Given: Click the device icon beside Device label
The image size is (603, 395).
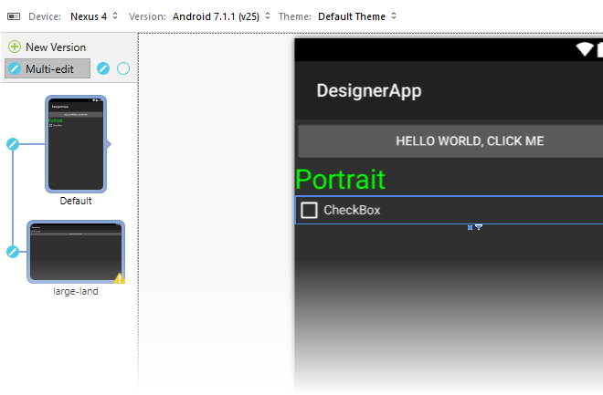Looking at the screenshot, I should [x=14, y=16].
